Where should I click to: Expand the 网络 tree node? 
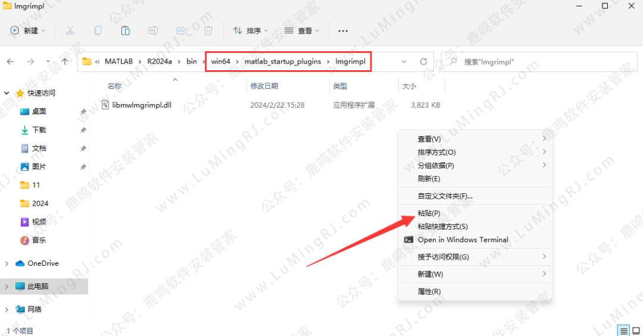(x=7, y=309)
